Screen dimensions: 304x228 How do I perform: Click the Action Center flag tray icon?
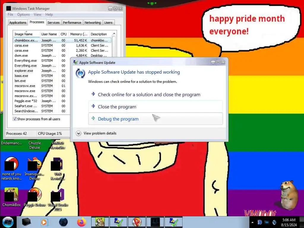(259, 222)
